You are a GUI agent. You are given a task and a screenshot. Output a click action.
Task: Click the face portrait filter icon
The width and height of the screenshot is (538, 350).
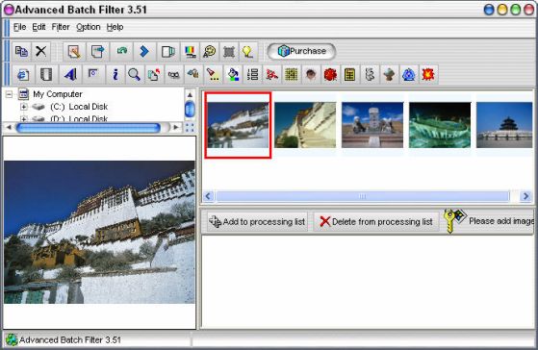tap(311, 74)
